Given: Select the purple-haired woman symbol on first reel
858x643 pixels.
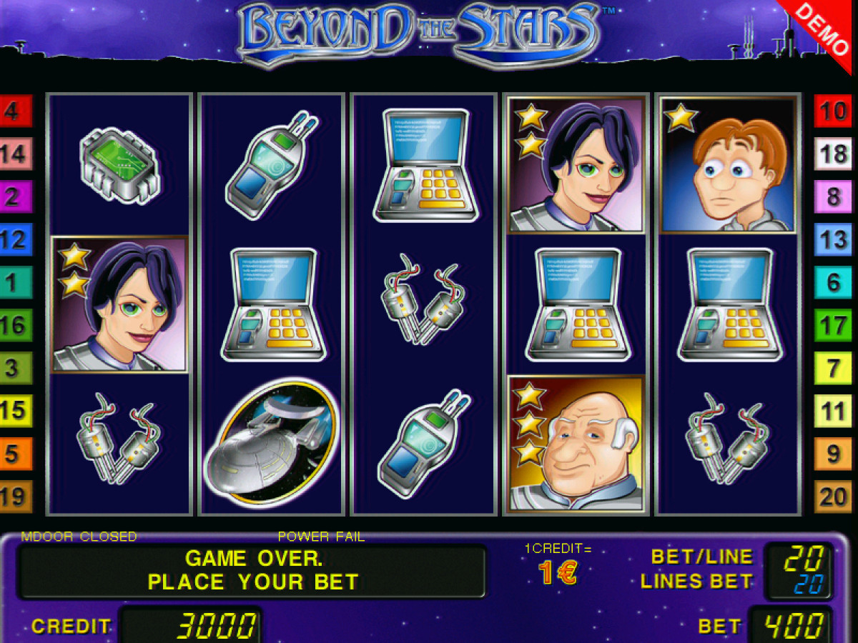Looking at the screenshot, I should 119,304.
